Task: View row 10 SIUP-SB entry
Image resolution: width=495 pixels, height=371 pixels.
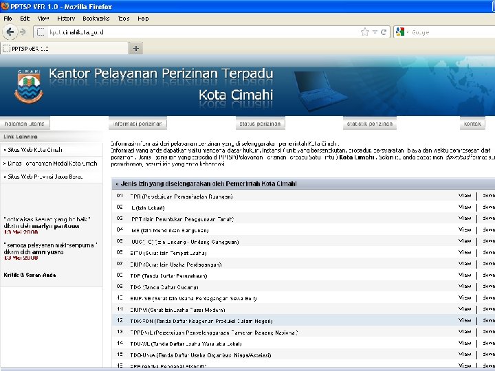Action: click(465, 297)
